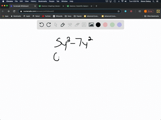Pick the black color swatch
161x120 pixels.
[x=98, y=25]
